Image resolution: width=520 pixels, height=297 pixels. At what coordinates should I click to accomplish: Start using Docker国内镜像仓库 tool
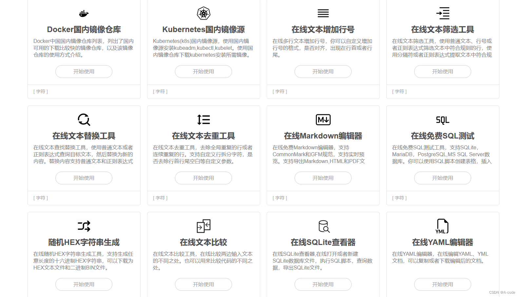[84, 72]
